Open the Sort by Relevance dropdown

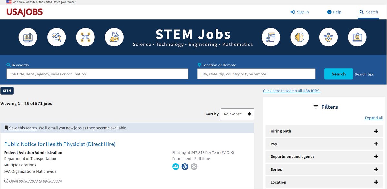tap(237, 114)
